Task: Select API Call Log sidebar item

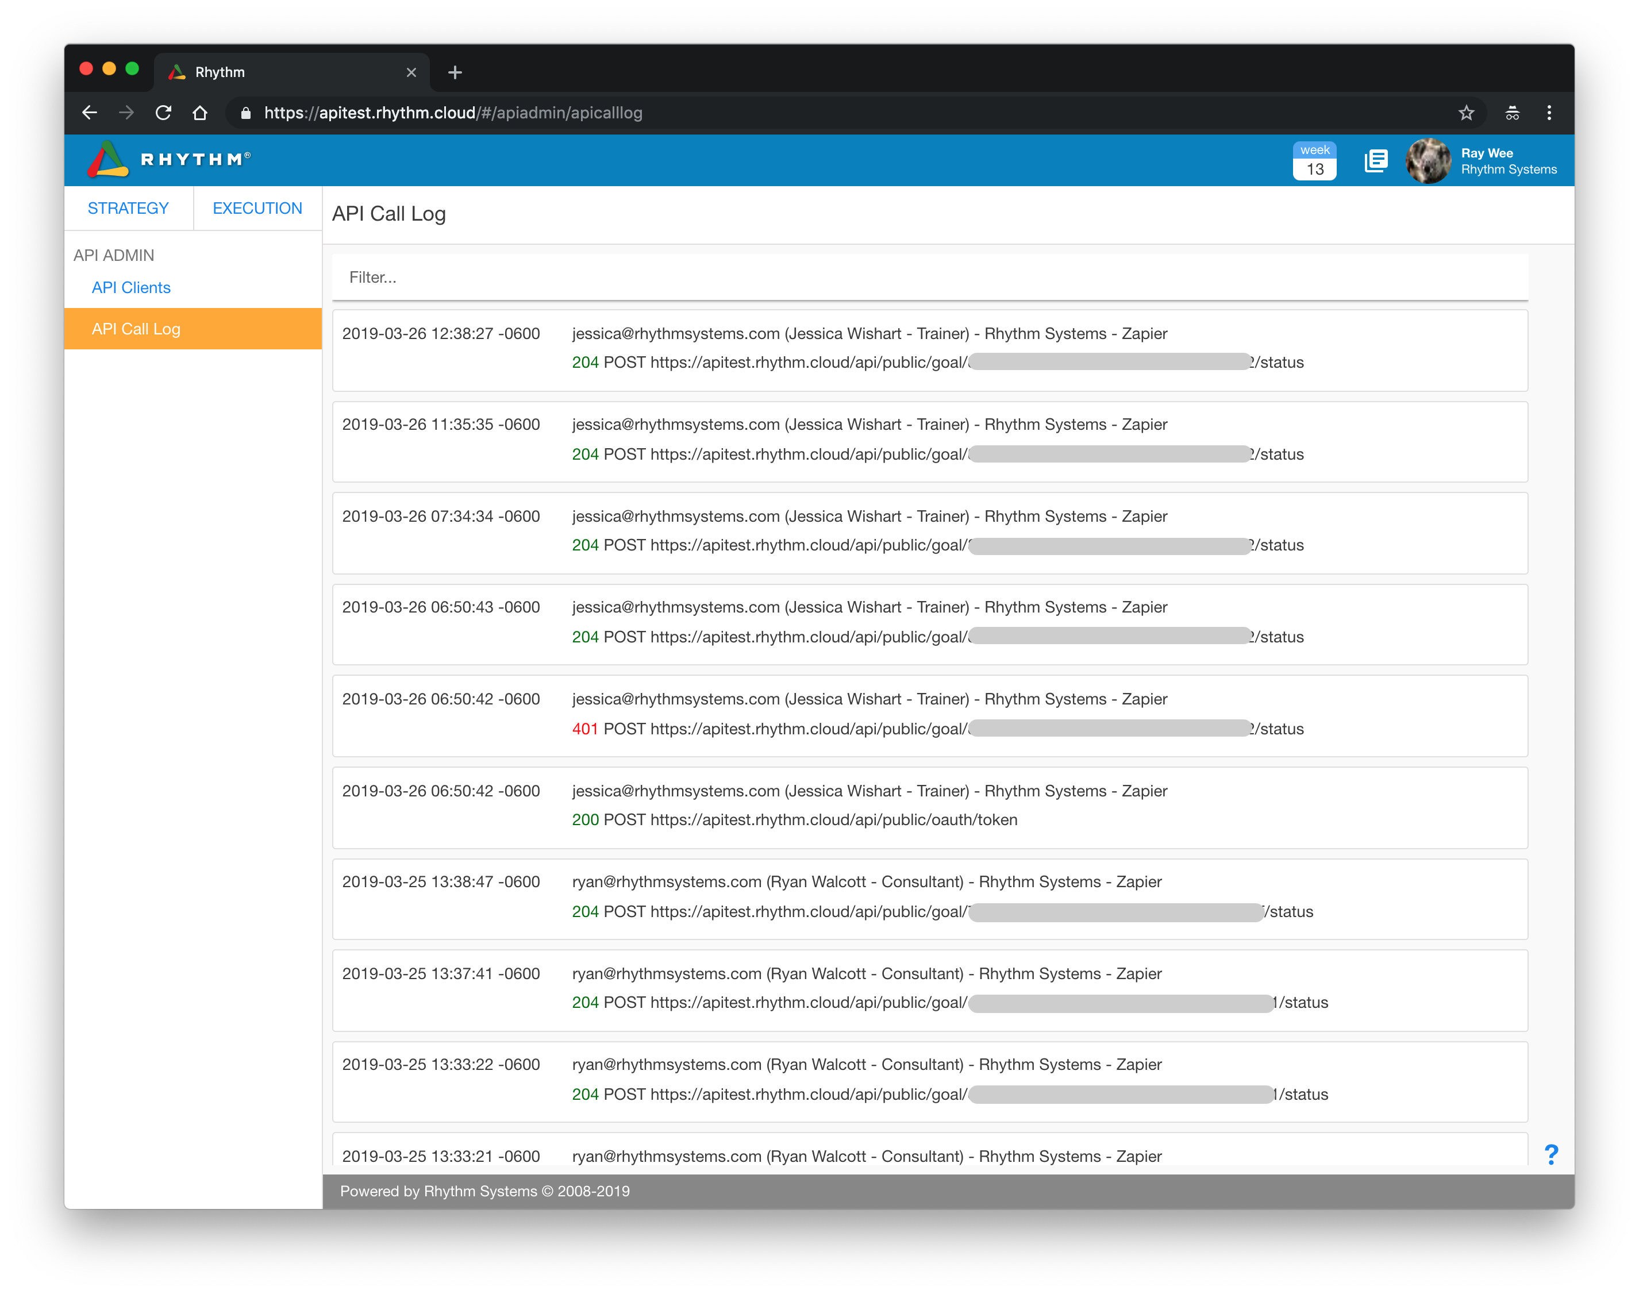Action: point(193,329)
